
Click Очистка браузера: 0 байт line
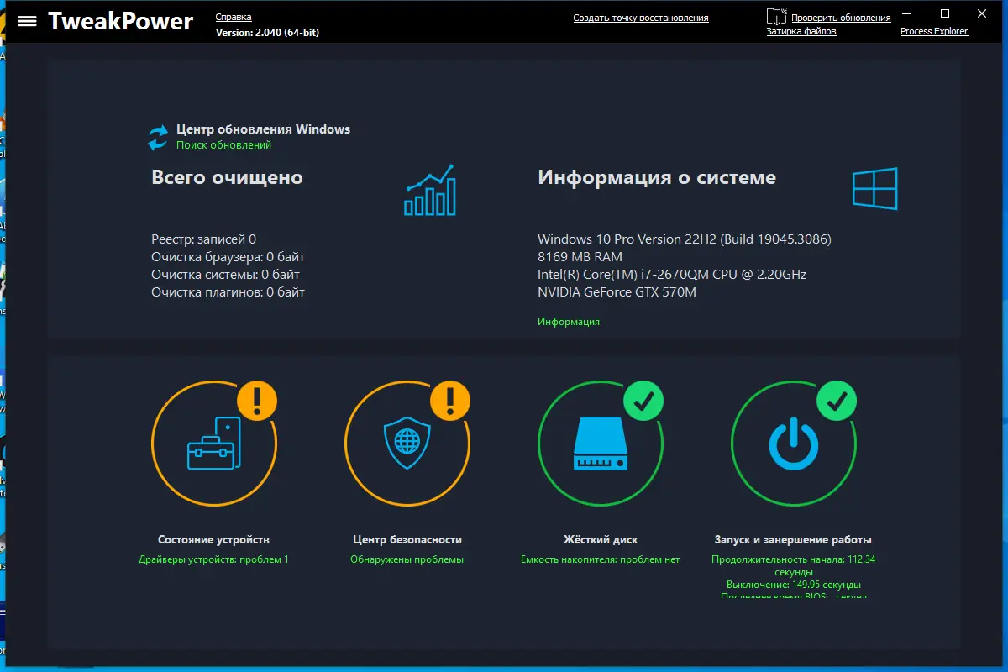[228, 257]
